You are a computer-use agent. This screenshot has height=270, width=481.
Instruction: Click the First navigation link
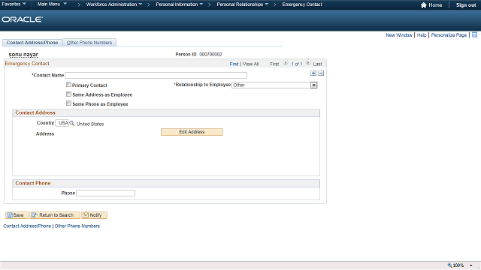coord(274,64)
